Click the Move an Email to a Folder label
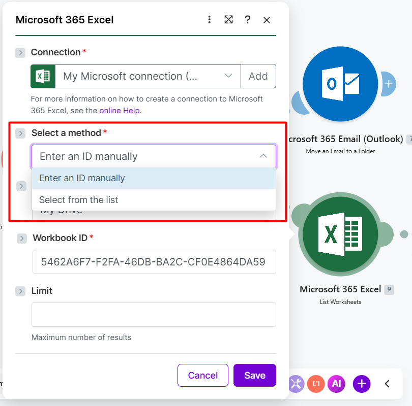 [x=340, y=151]
